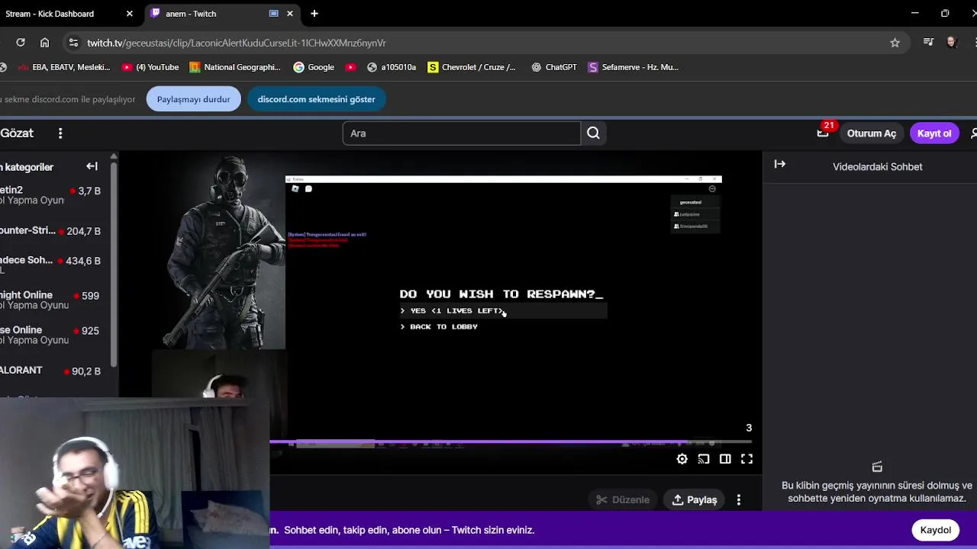Go to the browser home page

click(44, 43)
